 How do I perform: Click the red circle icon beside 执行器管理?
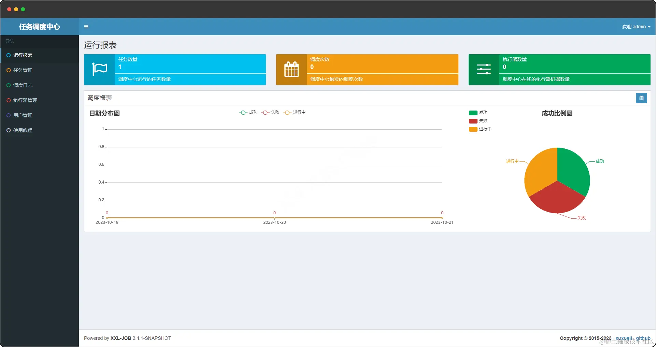pyautogui.click(x=9, y=100)
